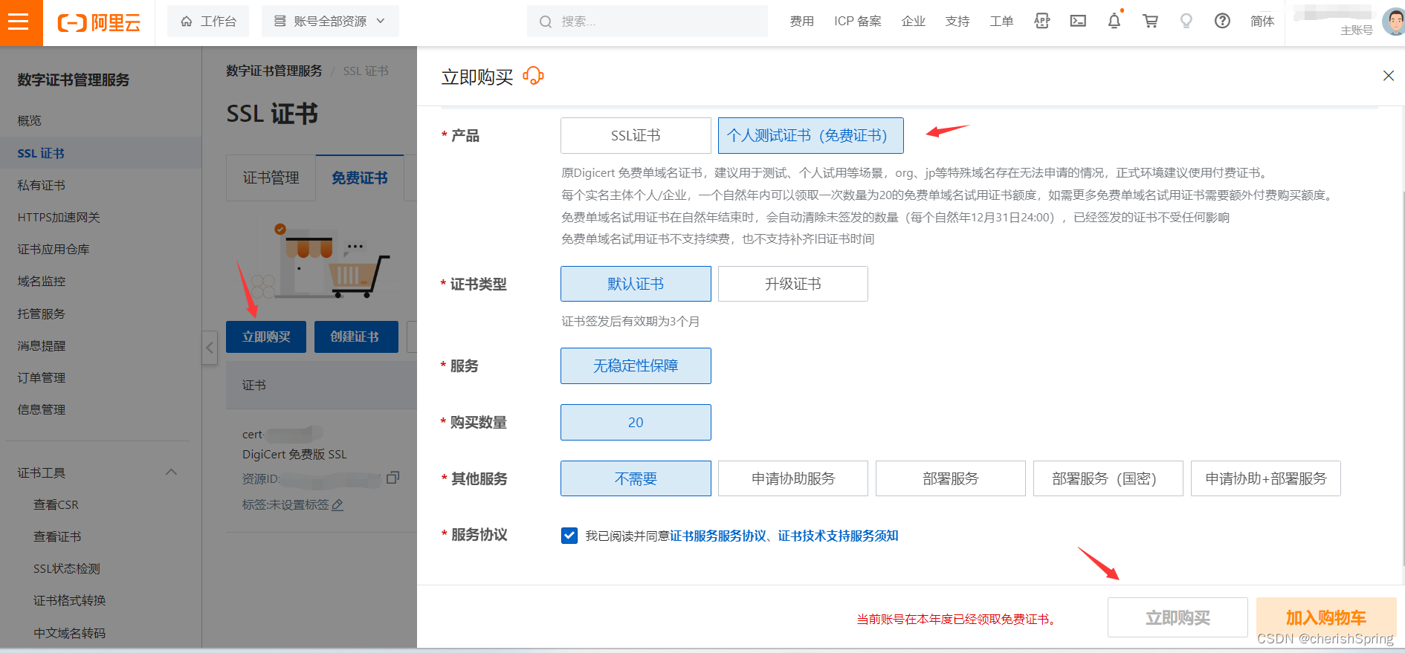This screenshot has width=1405, height=653.
Task: Select 无稳定性保障 service option
Action: tap(636, 366)
